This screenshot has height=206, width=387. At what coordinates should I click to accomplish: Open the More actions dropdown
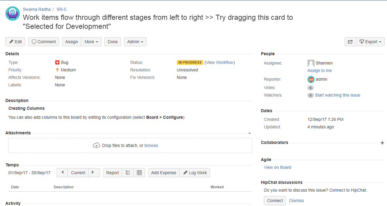(92, 42)
